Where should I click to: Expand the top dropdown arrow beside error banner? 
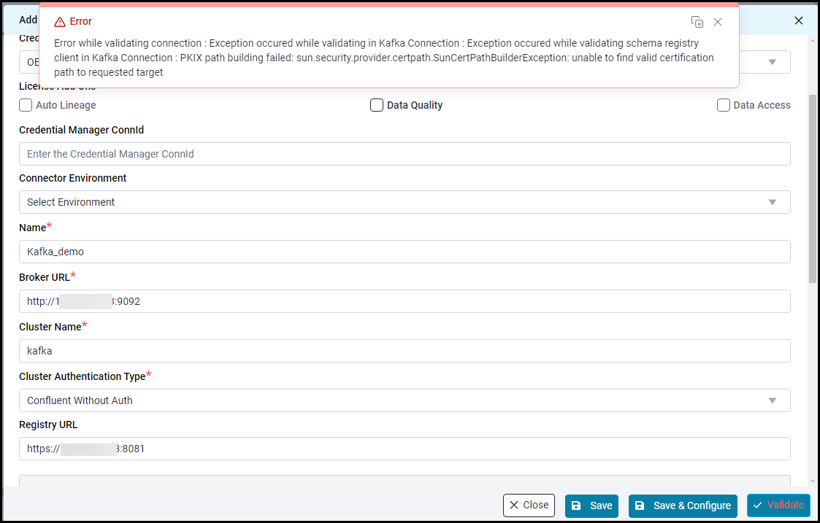[772, 62]
